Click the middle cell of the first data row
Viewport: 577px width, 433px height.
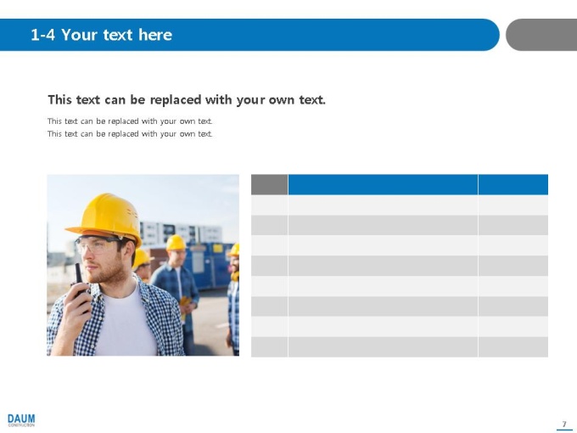383,205
